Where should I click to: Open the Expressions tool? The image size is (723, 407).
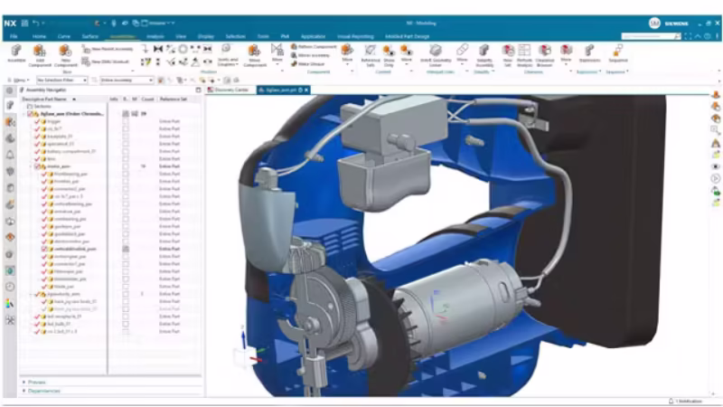(x=589, y=52)
